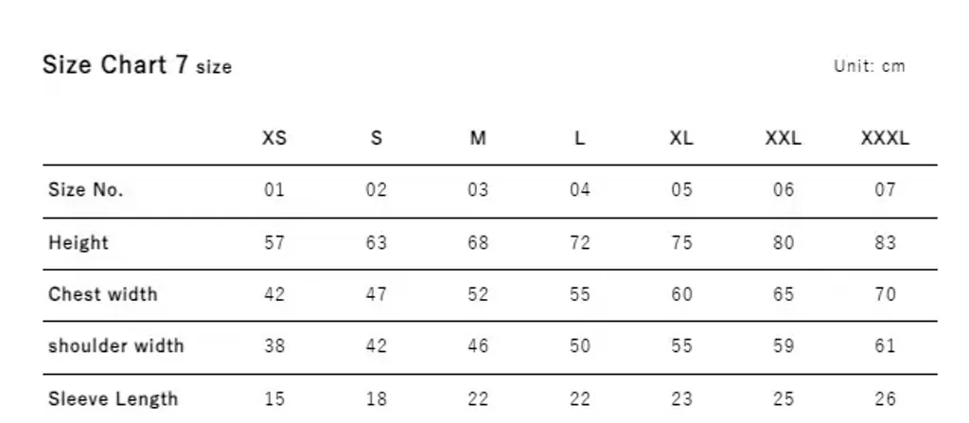Click the shoulder width row label
The width and height of the screenshot is (969, 423).
(116, 346)
